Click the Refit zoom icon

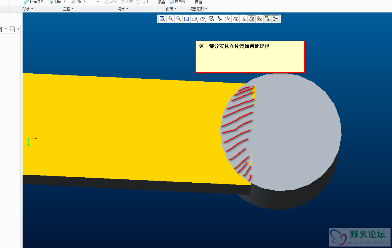point(162,19)
